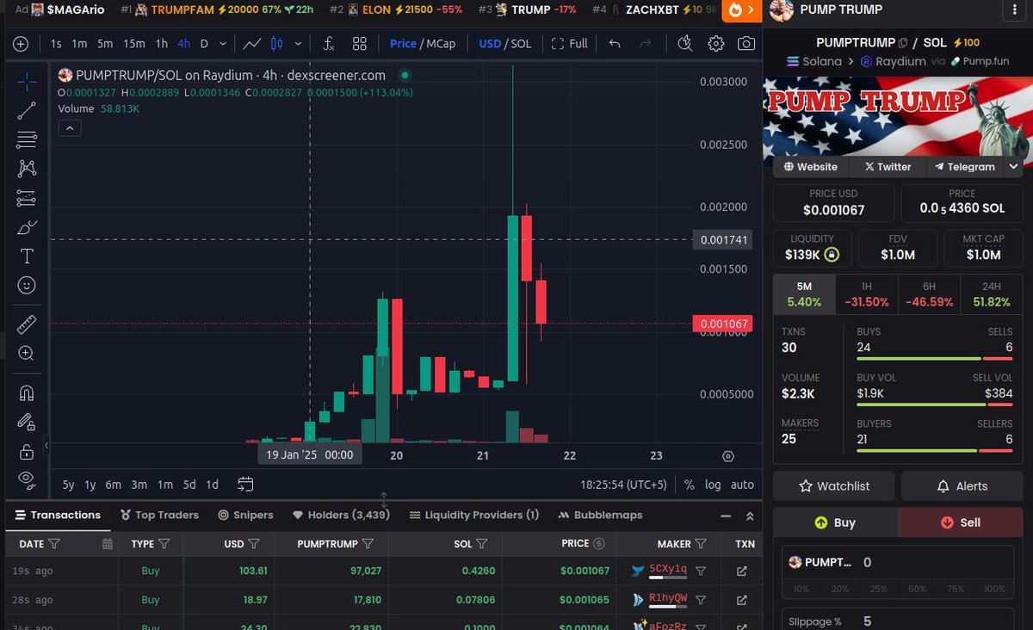
Task: Filter transactions by TYPE column
Action: point(164,544)
